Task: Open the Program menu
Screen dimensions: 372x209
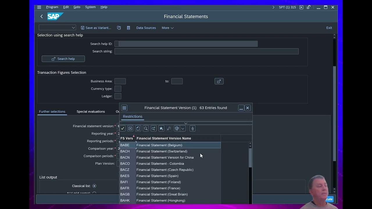Action: pyautogui.click(x=52, y=7)
